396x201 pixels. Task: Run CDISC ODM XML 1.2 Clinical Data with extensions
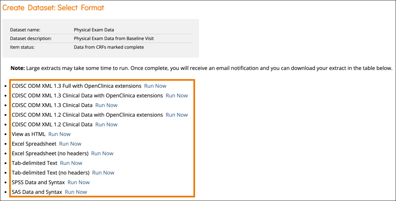pos(177,115)
